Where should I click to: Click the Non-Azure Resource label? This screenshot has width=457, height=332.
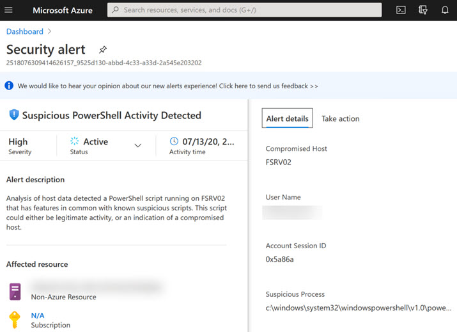click(x=63, y=297)
